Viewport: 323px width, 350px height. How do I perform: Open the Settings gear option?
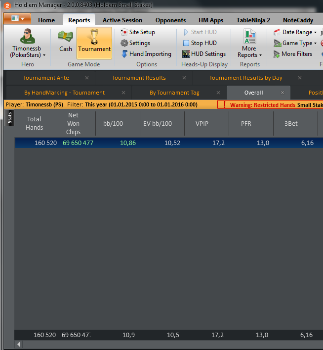[x=135, y=43]
